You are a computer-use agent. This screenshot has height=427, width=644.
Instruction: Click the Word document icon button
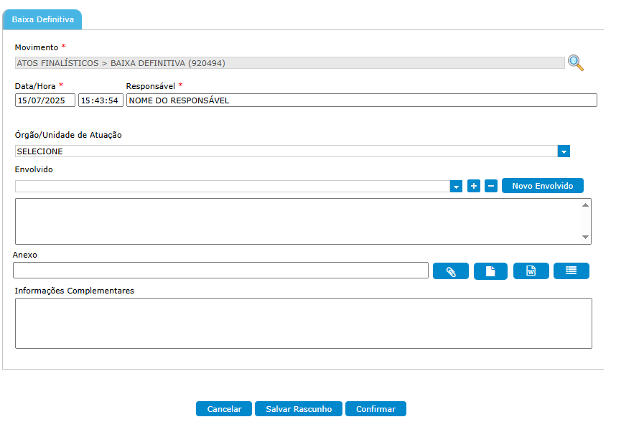(x=531, y=271)
